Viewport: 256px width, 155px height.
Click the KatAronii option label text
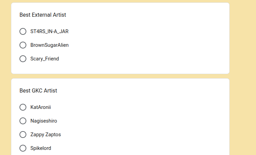click(40, 107)
